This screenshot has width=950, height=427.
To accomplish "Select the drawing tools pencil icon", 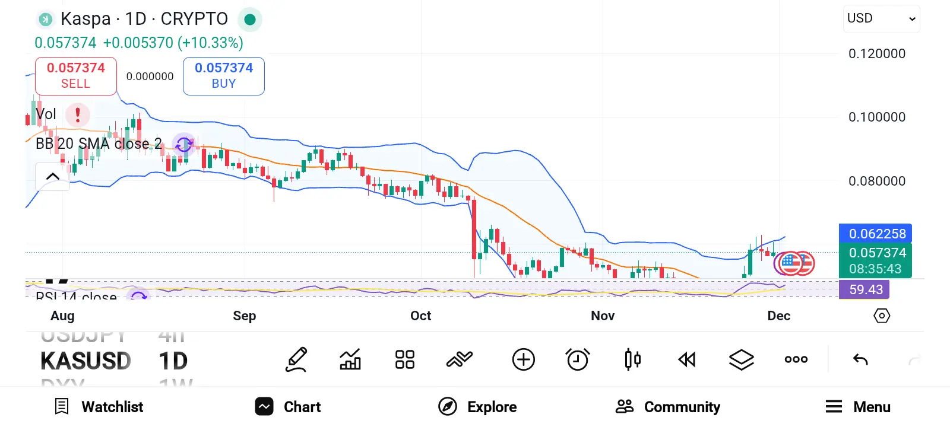I will point(296,359).
